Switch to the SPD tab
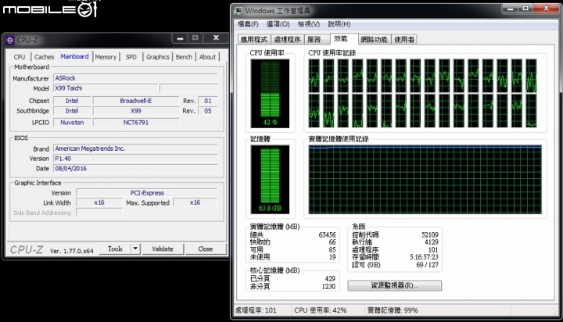This screenshot has width=563, height=322. pyautogui.click(x=131, y=57)
